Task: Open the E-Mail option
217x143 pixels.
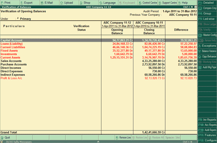Action: click(50, 3)
